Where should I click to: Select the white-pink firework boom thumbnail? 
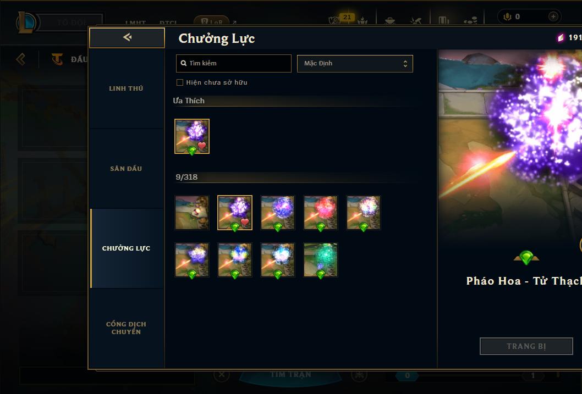(x=364, y=213)
